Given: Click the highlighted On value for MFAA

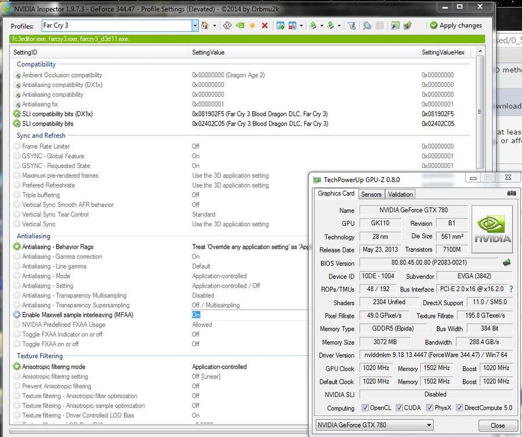Looking at the screenshot, I should [x=196, y=315].
